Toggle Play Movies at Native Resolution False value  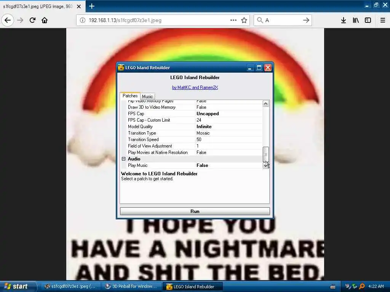click(201, 152)
